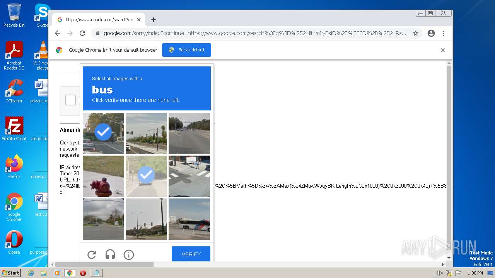Close the google.com search tab
495x278 pixels.
click(x=139, y=20)
